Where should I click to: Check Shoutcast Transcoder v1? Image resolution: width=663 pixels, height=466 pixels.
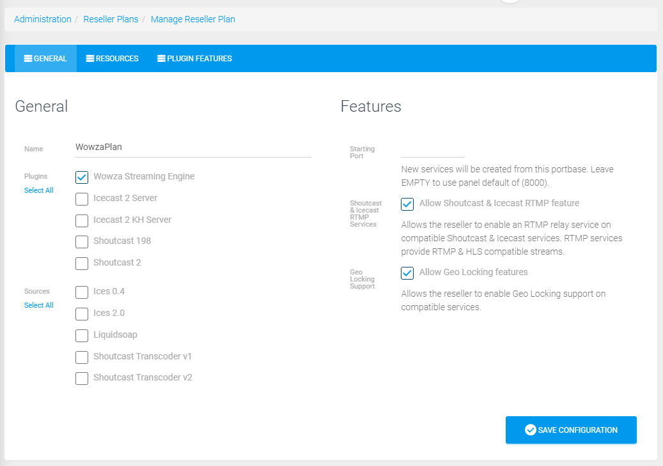tap(82, 357)
